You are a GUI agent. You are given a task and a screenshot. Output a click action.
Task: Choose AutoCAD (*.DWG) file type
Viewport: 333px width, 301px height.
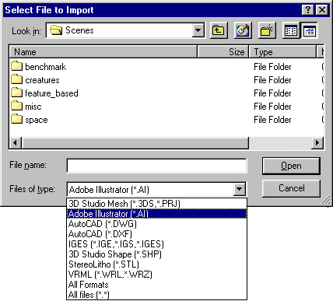(156, 224)
